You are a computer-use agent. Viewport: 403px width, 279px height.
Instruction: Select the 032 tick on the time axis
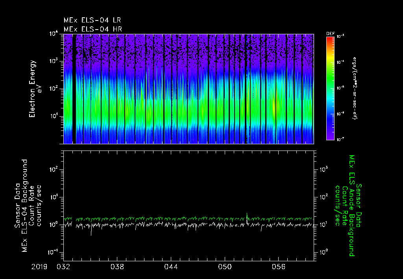(x=63, y=267)
